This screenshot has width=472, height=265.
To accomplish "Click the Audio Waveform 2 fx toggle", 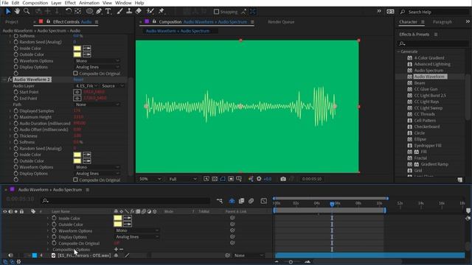I will click(x=10, y=79).
